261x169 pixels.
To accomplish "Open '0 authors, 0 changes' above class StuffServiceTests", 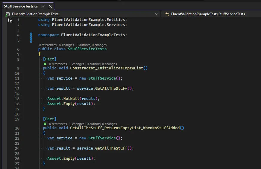I will tap(92, 45).
